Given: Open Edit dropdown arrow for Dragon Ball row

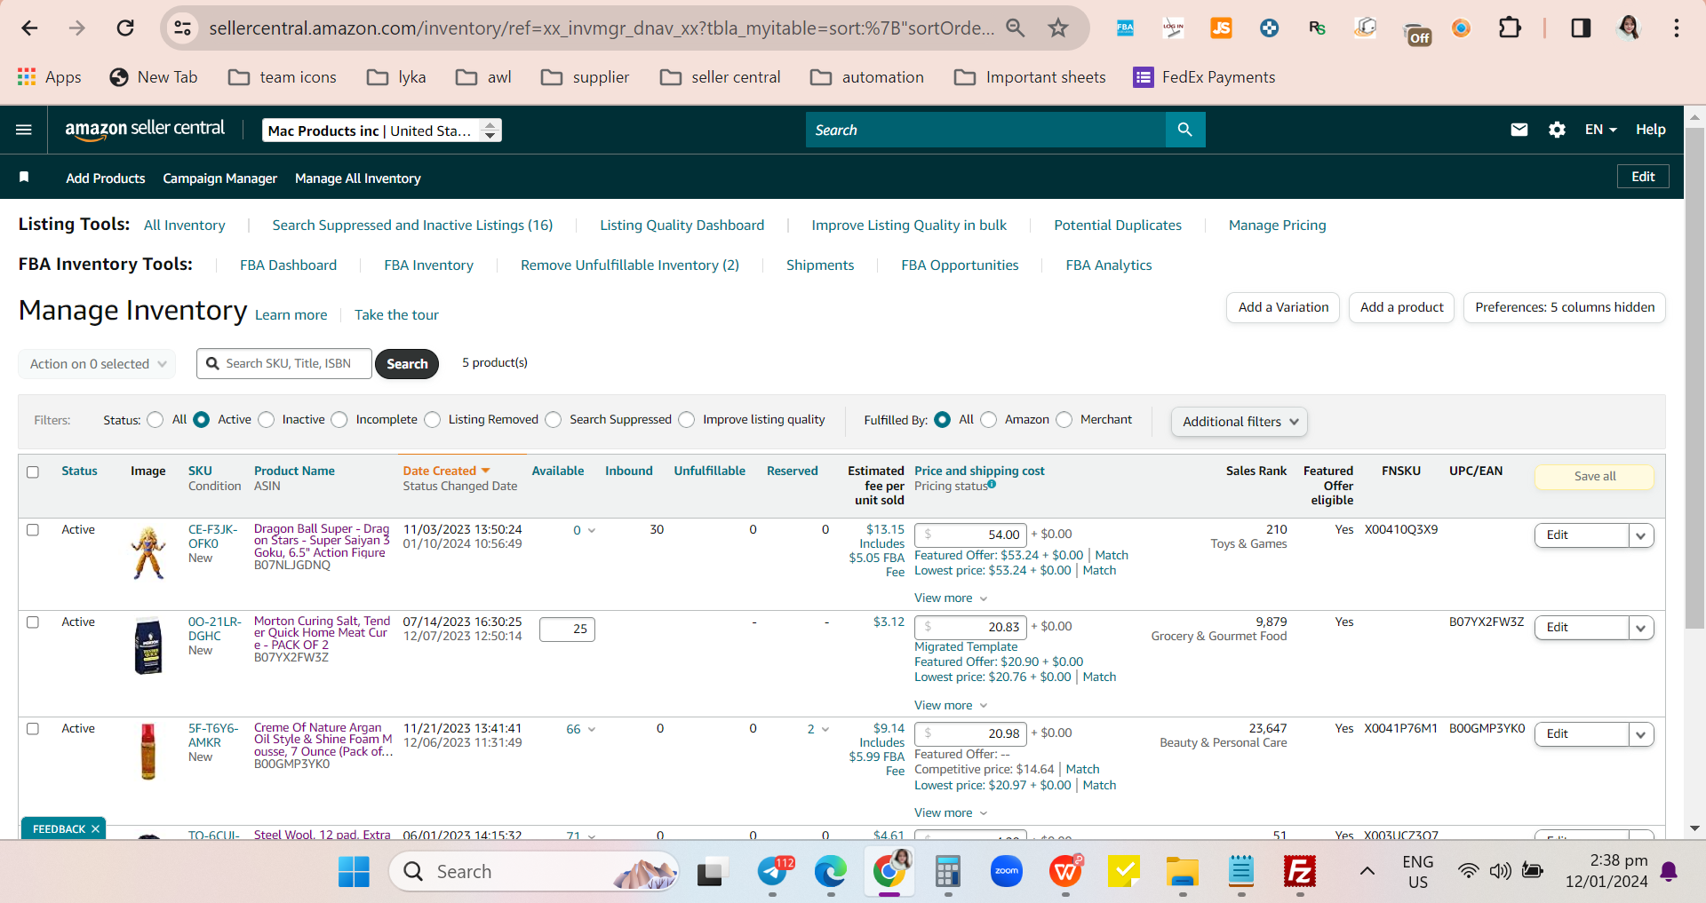Looking at the screenshot, I should click(1641, 535).
